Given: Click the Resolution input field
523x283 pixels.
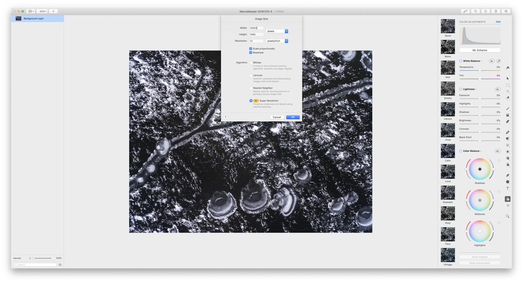Looking at the screenshot, I should (x=256, y=41).
